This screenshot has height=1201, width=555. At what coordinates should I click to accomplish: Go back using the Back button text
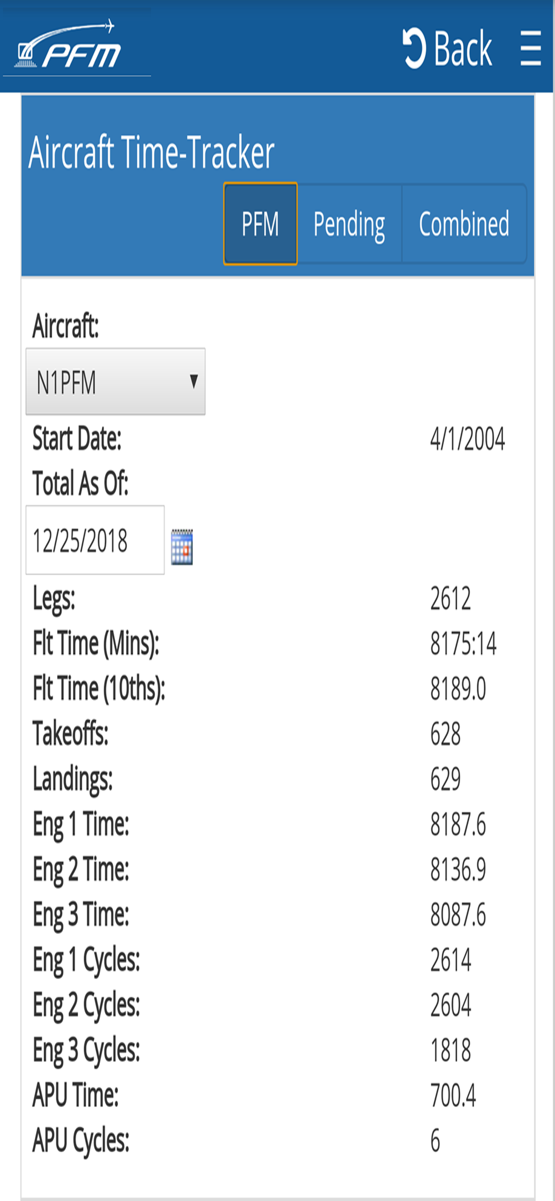462,48
